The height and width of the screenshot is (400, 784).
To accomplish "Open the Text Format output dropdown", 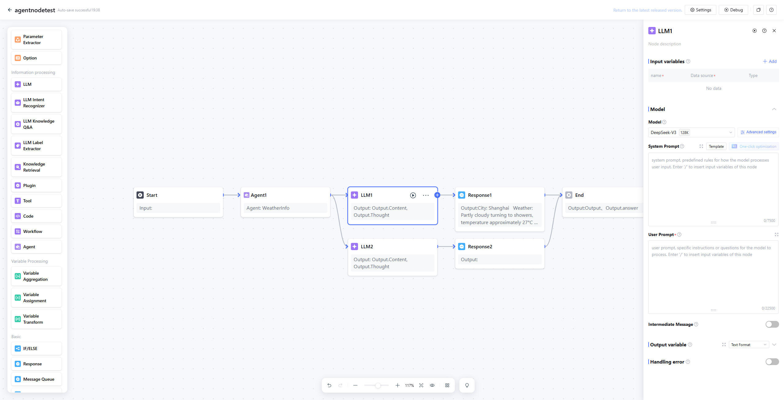I will click(x=748, y=345).
